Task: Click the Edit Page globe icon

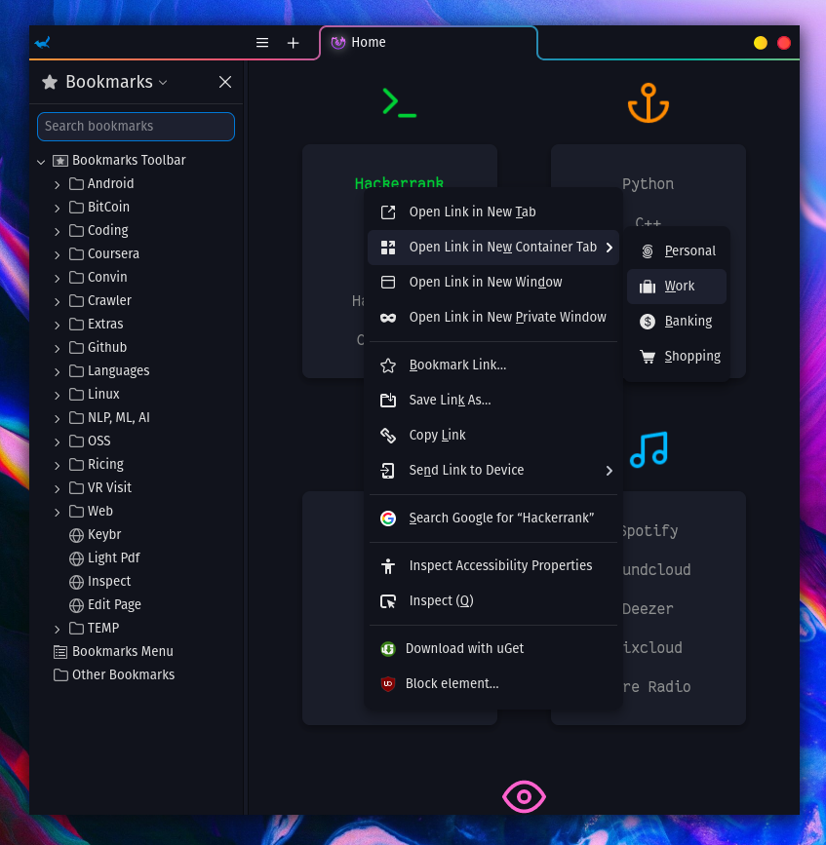Action: [x=76, y=605]
